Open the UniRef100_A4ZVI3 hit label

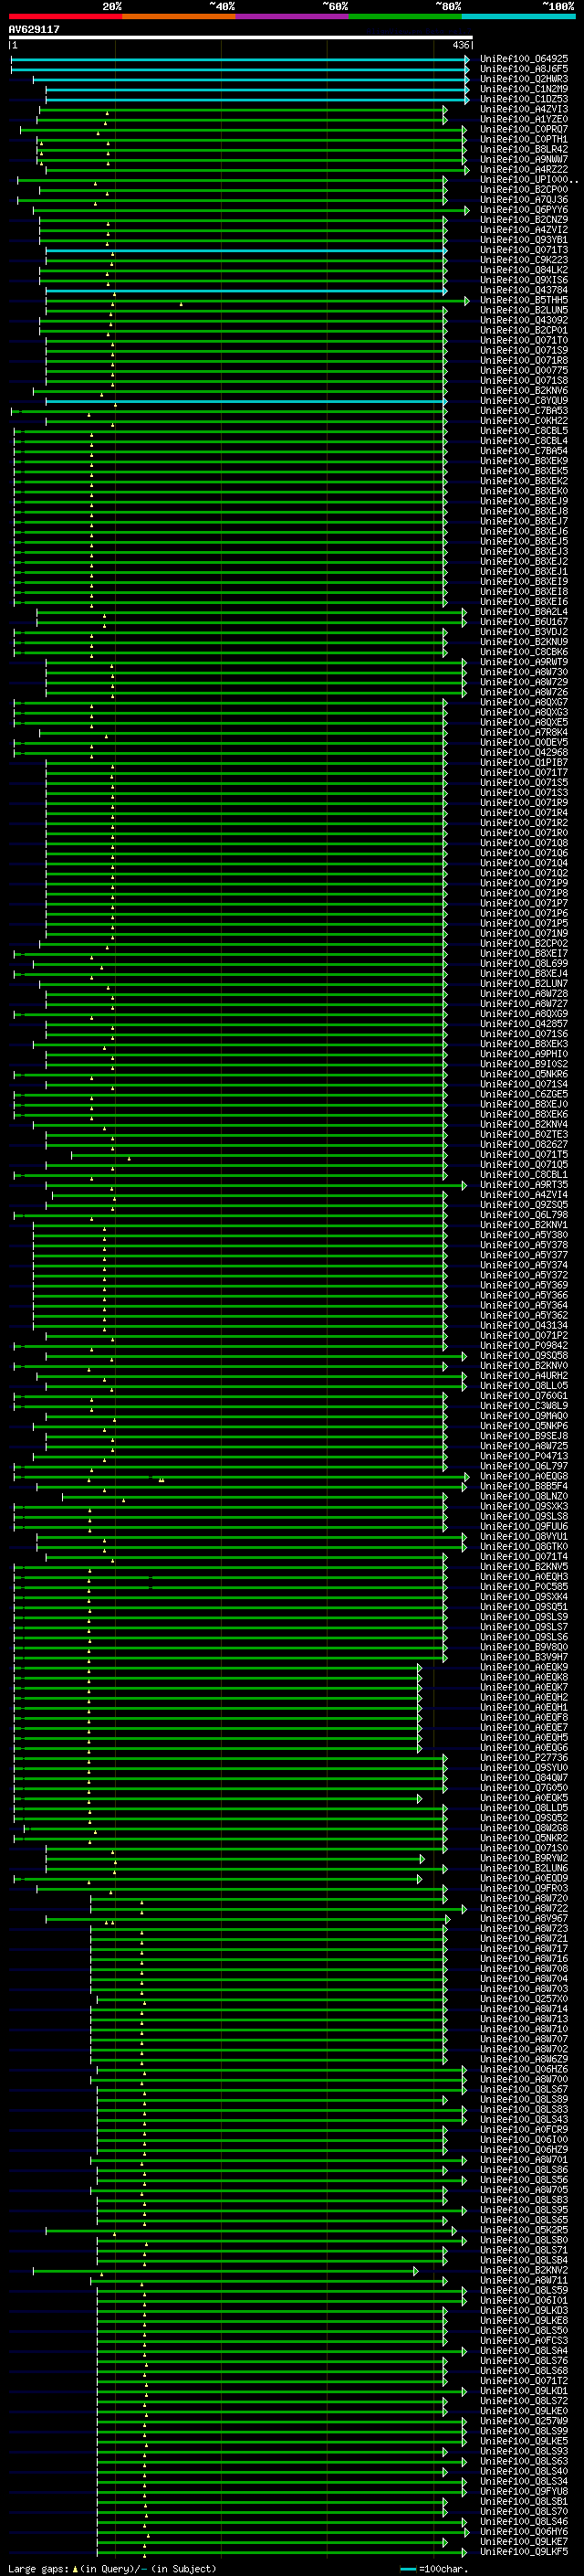[x=524, y=109]
